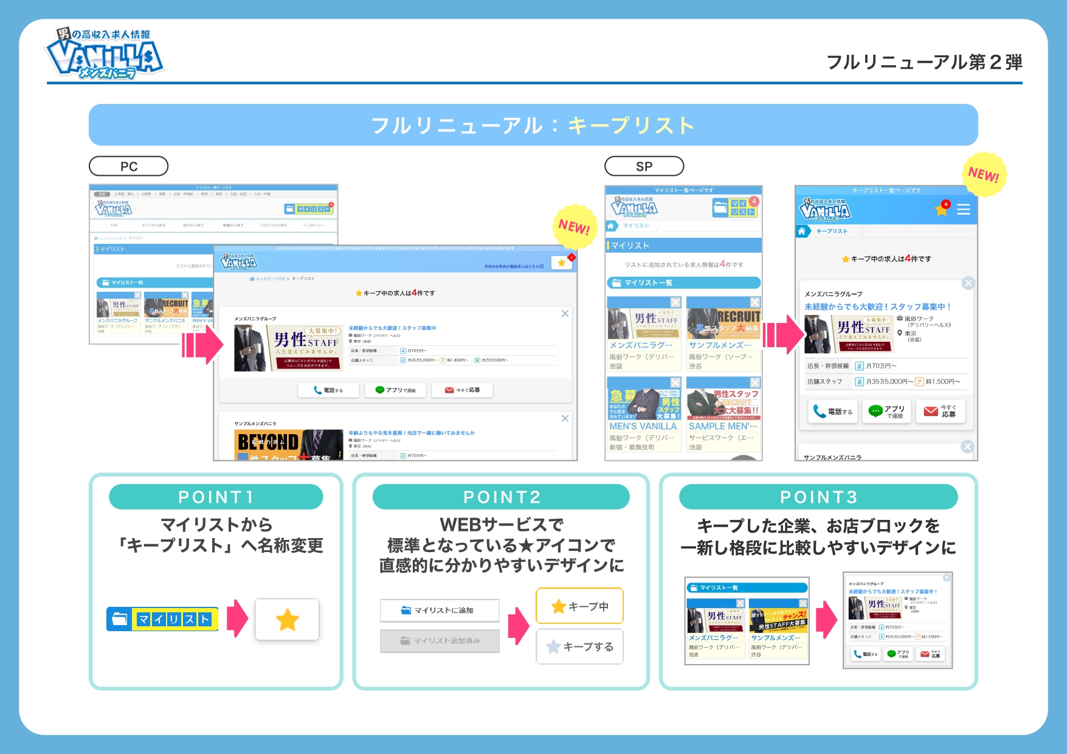Viewport: 1067px width, 754px height.
Task: Click 今すぐ応募 button in new PC card
Action: [x=462, y=390]
